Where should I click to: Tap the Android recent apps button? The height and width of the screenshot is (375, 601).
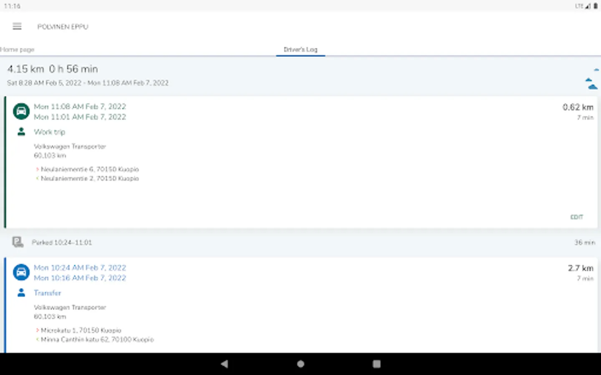pos(376,364)
